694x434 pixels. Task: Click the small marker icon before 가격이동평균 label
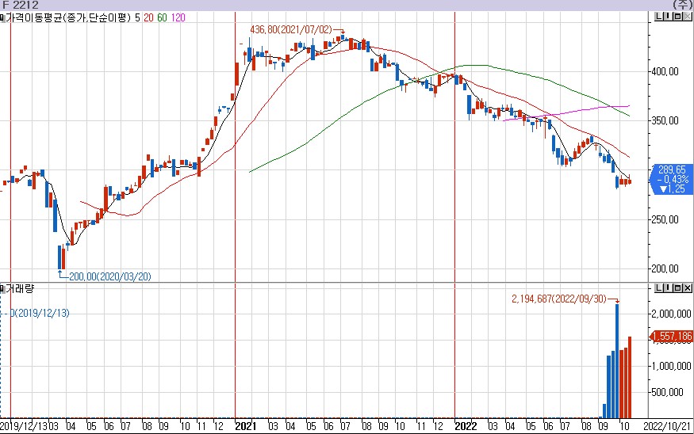click(x=2, y=17)
